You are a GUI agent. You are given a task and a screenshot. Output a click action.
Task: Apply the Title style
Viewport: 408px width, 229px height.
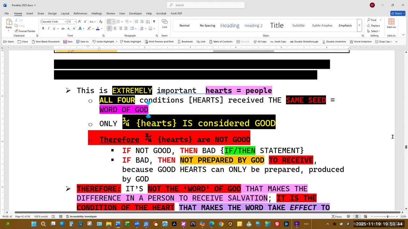point(277,25)
